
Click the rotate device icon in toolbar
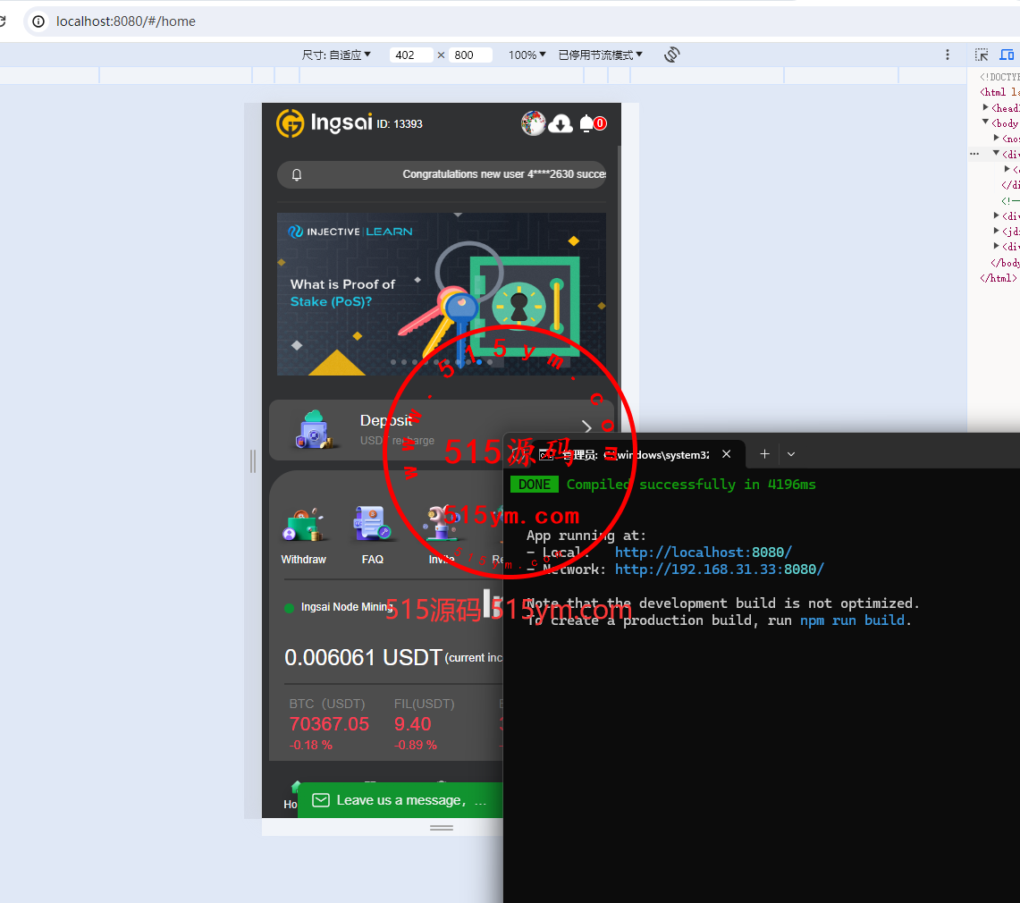pos(672,55)
